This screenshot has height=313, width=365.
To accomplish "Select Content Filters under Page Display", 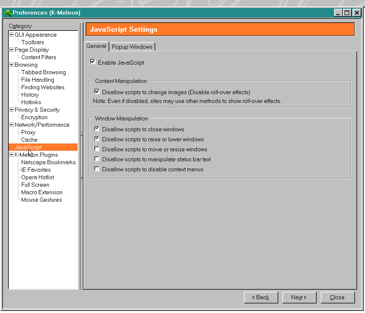I will click(x=38, y=57).
